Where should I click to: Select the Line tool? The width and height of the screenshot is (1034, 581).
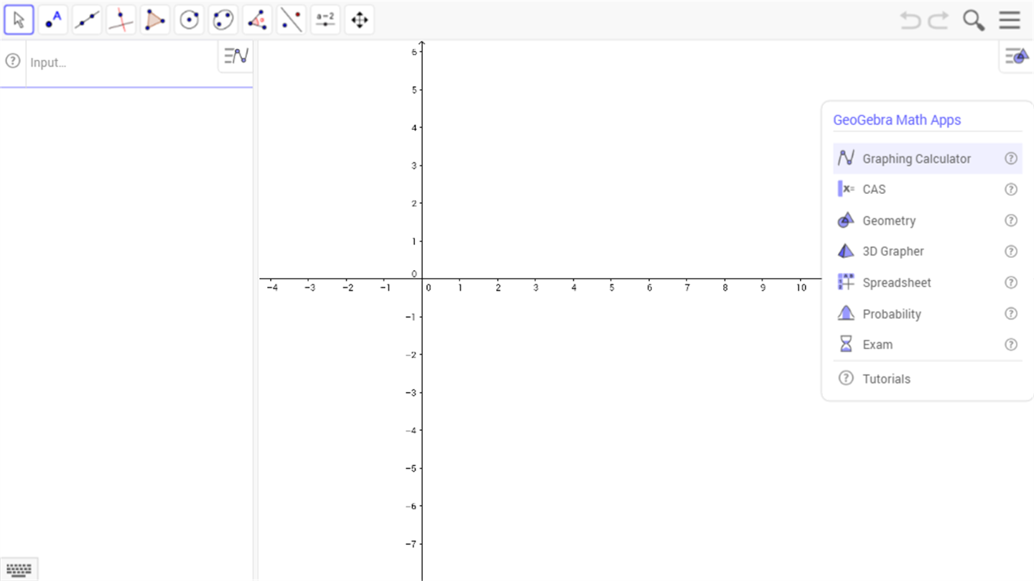tap(87, 20)
